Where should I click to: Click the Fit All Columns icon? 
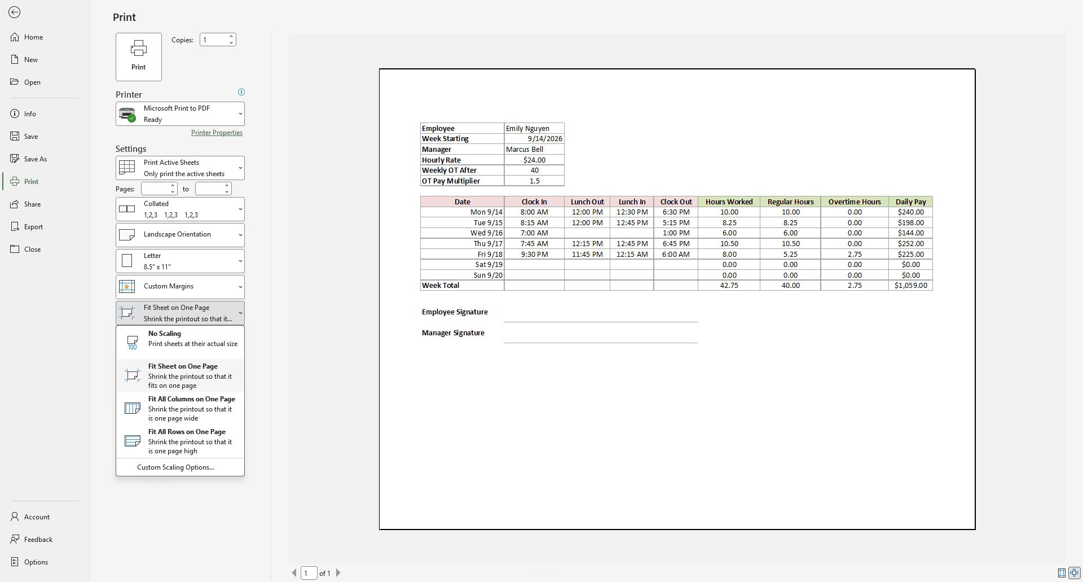coord(133,408)
